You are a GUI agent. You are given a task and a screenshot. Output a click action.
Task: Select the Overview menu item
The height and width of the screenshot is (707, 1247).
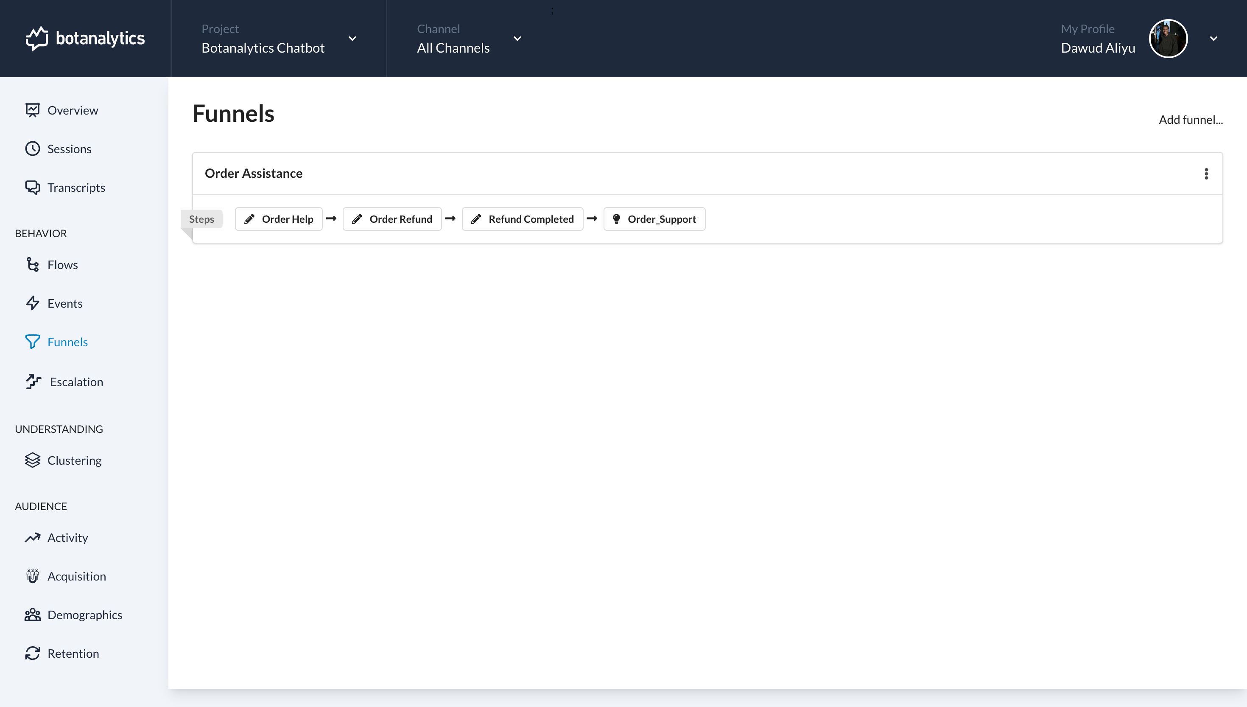click(73, 109)
